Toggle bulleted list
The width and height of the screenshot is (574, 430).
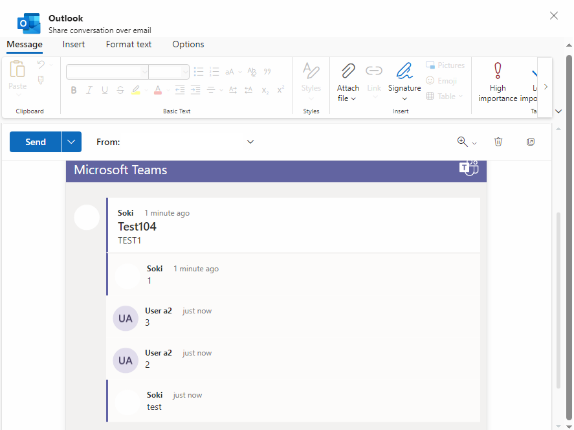click(x=199, y=71)
